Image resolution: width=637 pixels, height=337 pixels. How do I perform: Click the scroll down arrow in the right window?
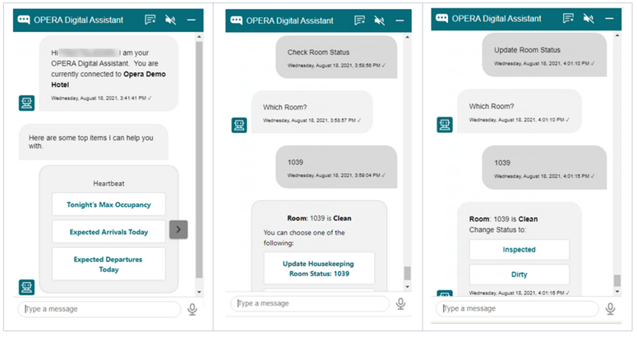click(x=617, y=292)
